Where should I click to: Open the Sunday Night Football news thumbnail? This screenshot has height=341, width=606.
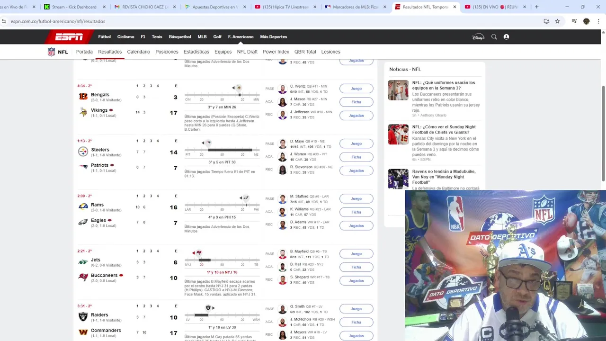[x=398, y=135]
